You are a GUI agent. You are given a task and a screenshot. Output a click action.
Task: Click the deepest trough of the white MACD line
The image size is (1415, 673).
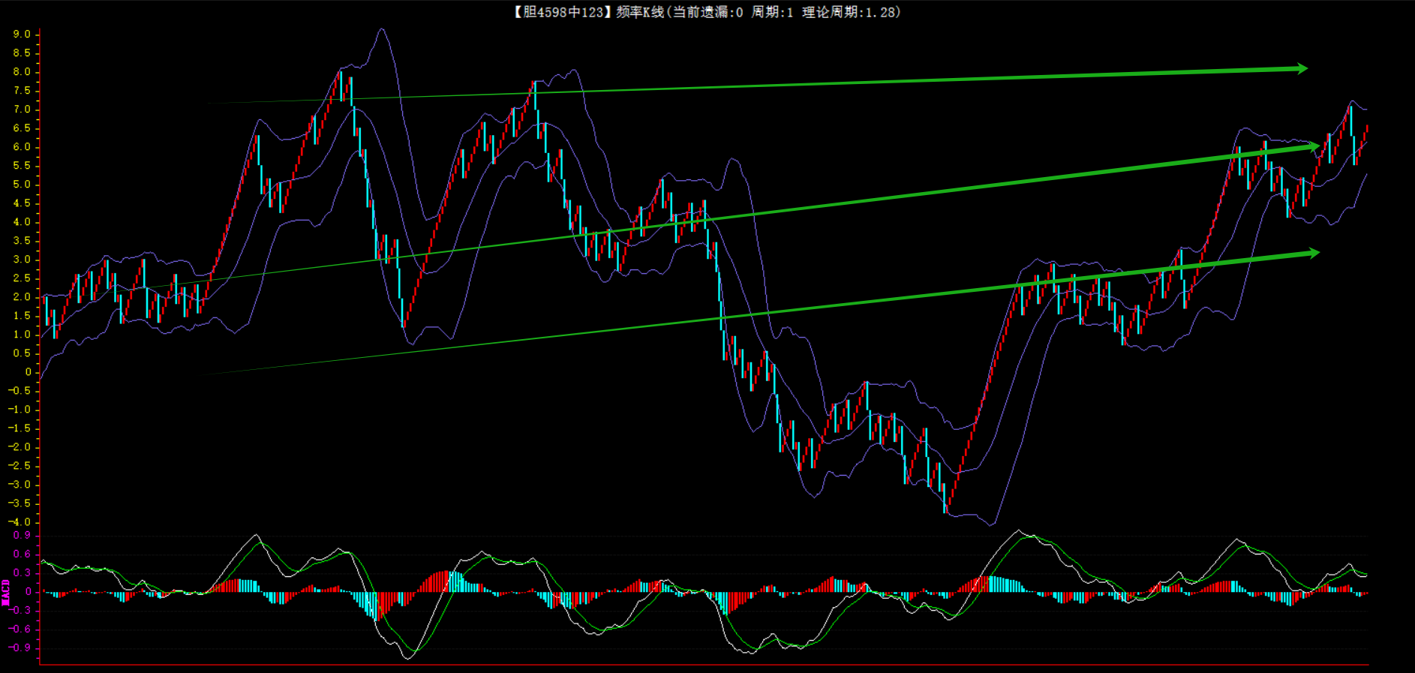click(x=407, y=658)
